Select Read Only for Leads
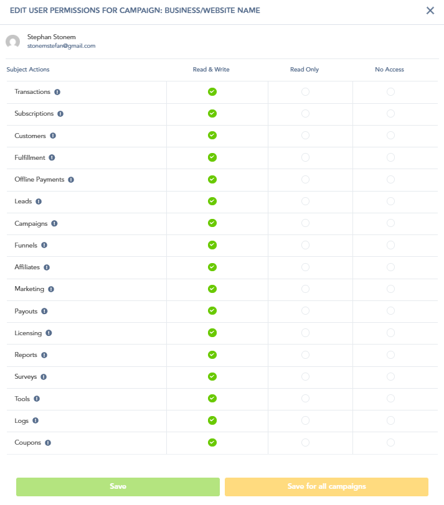Viewport: 444px width, 505px height. [305, 202]
